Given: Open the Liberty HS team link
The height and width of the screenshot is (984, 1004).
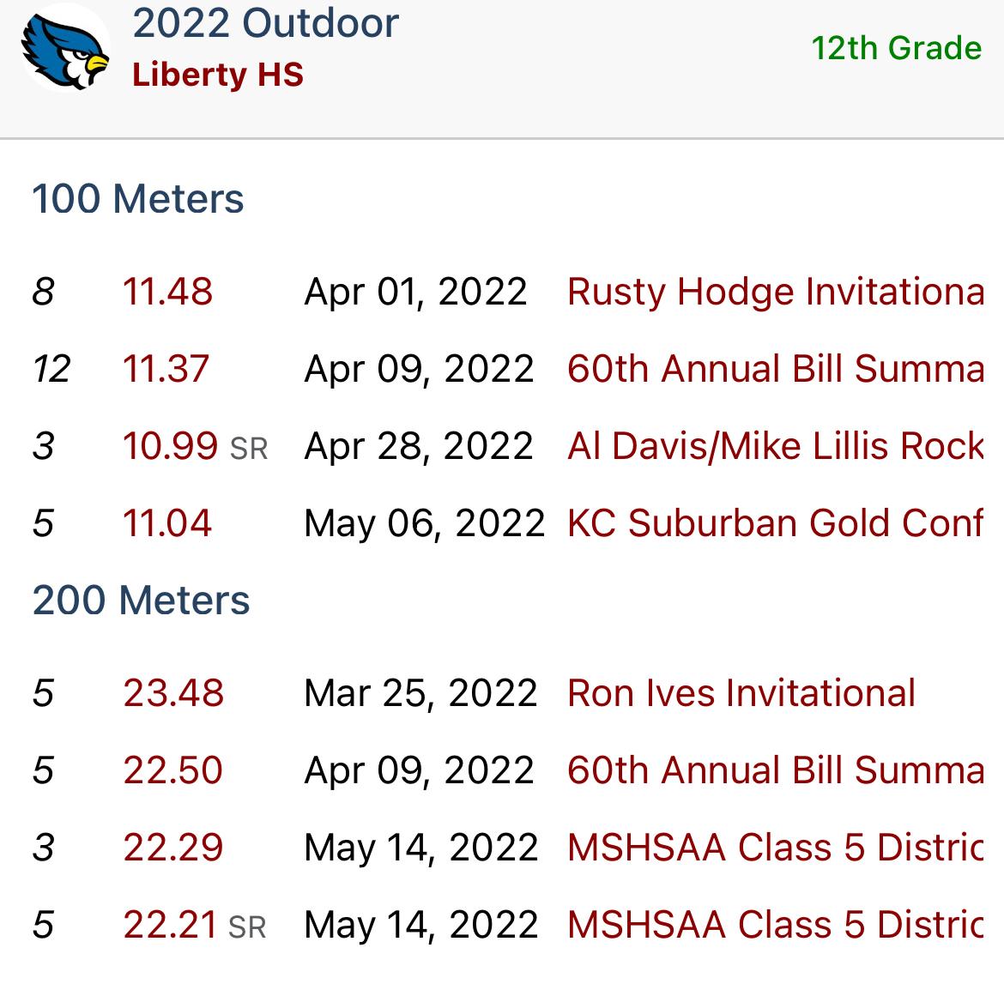Looking at the screenshot, I should pos(218,75).
